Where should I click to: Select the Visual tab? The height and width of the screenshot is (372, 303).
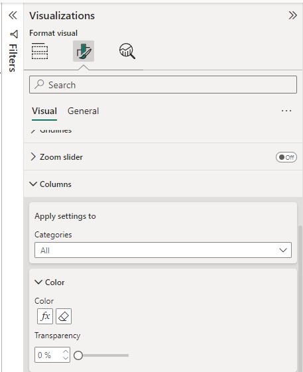point(44,111)
